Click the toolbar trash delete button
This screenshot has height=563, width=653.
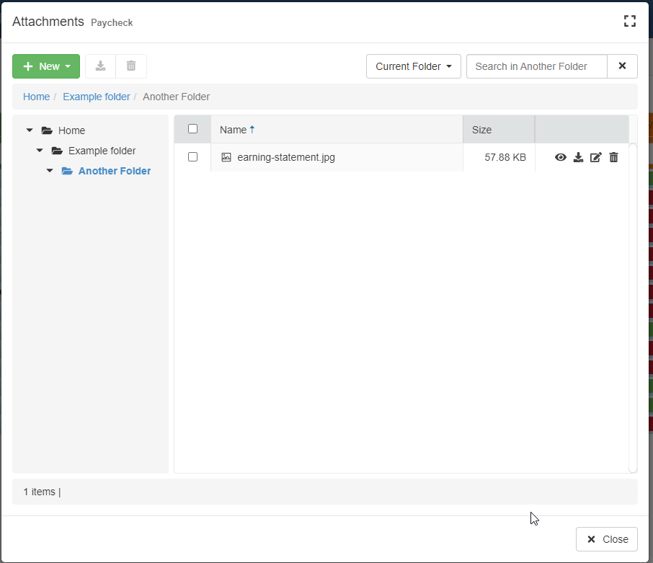[131, 66]
